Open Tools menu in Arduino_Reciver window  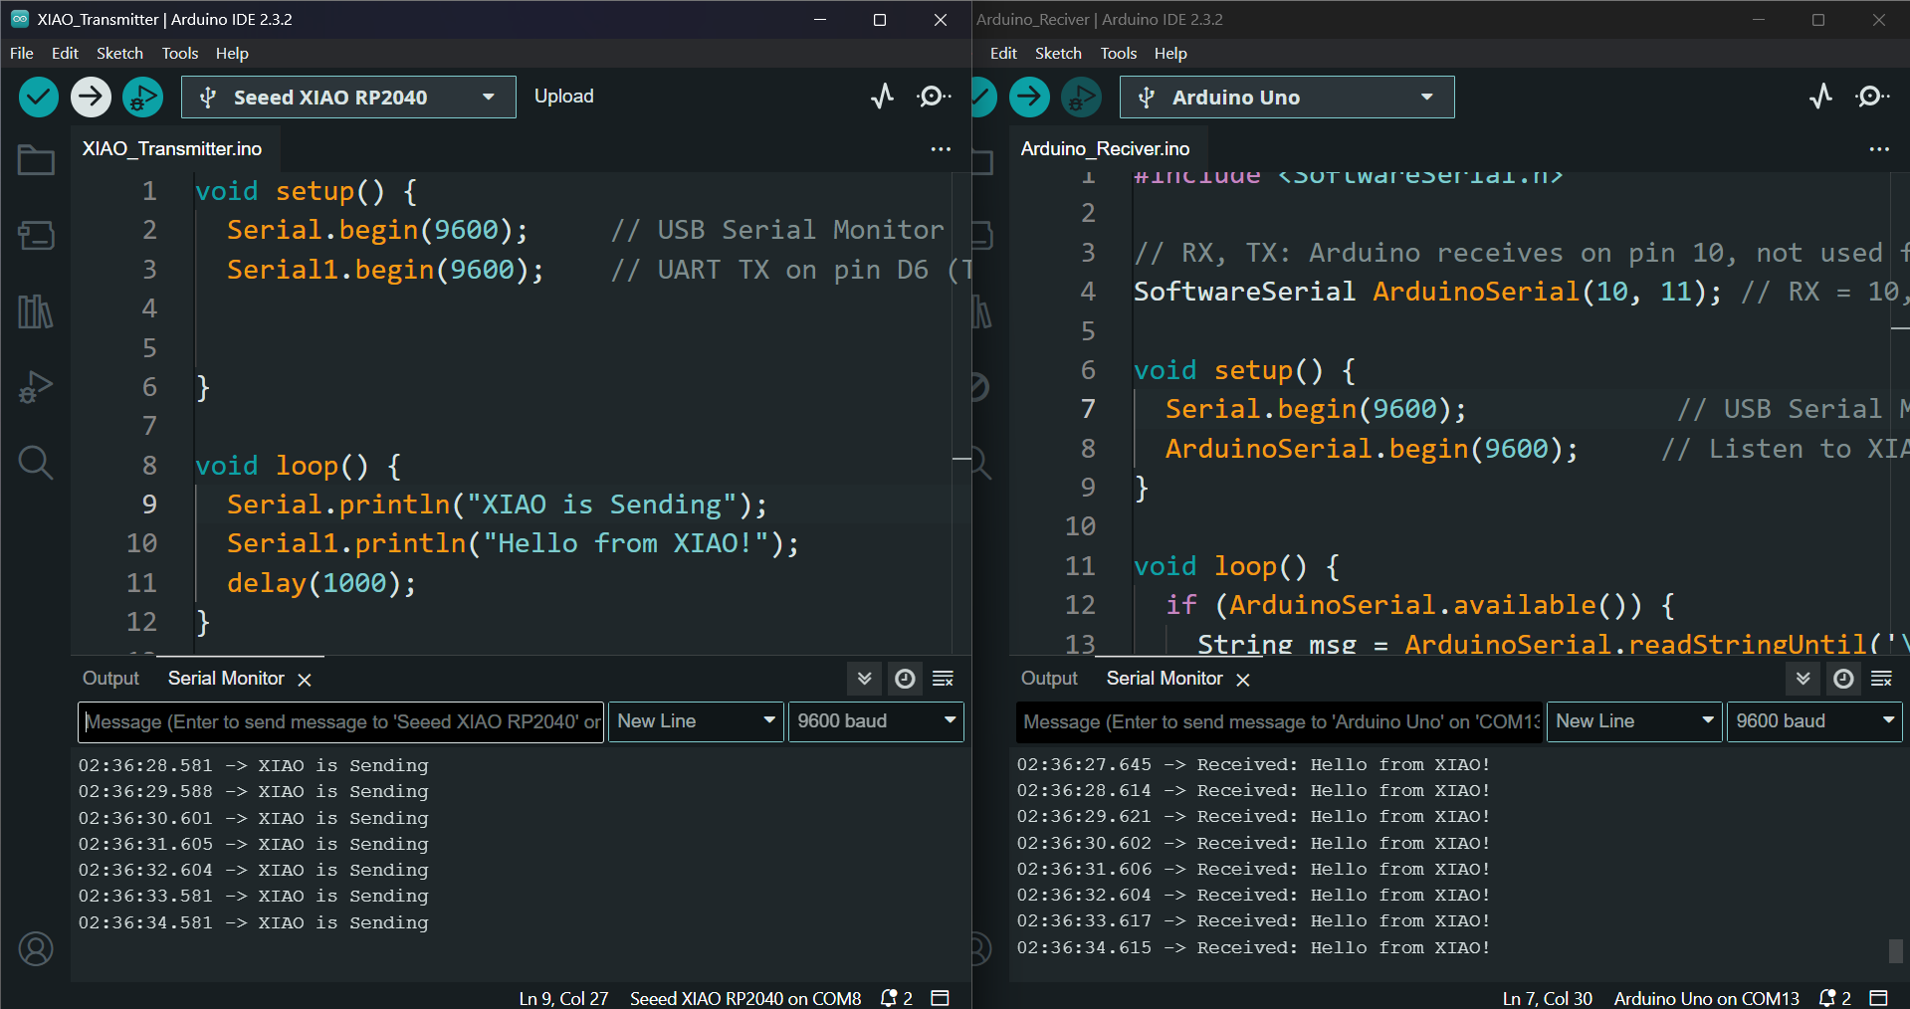pos(1119,54)
